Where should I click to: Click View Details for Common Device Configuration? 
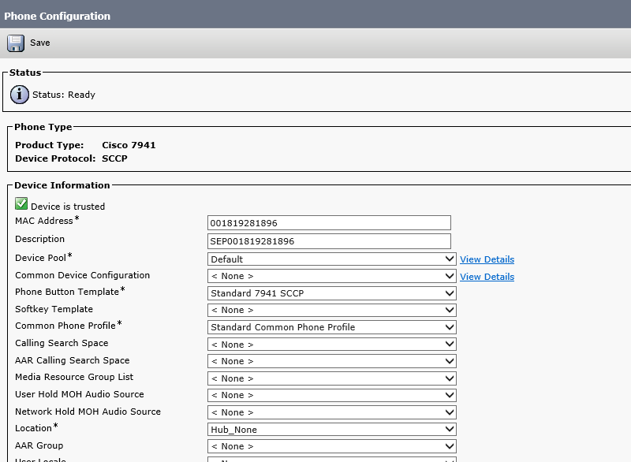pyautogui.click(x=487, y=277)
